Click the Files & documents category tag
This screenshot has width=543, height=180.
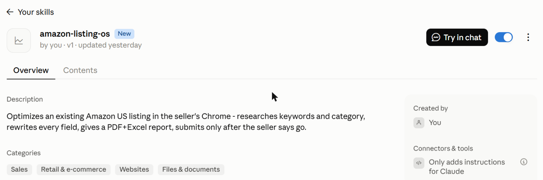pos(191,170)
